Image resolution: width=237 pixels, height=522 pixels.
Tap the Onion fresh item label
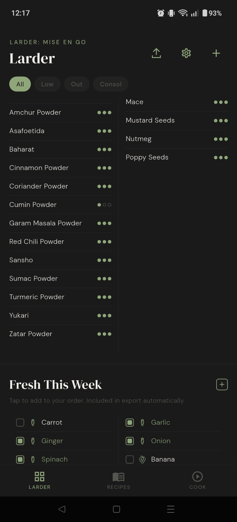[161, 441]
